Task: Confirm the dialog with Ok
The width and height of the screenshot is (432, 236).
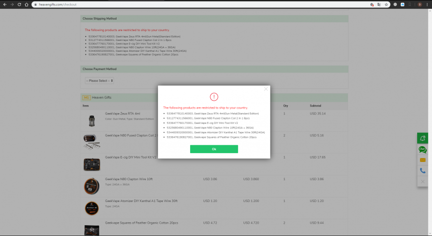Action: (x=214, y=149)
